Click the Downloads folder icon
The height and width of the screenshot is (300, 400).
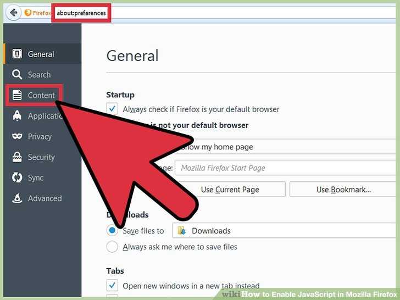[181, 231]
